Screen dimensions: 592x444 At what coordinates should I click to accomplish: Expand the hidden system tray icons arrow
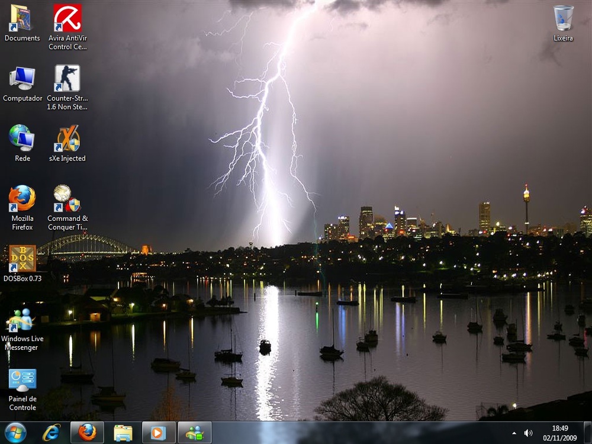[513, 433]
